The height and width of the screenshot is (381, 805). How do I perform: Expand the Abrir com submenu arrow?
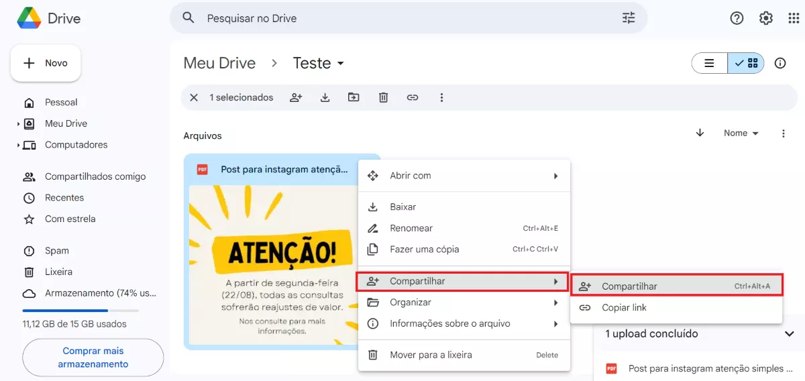555,176
